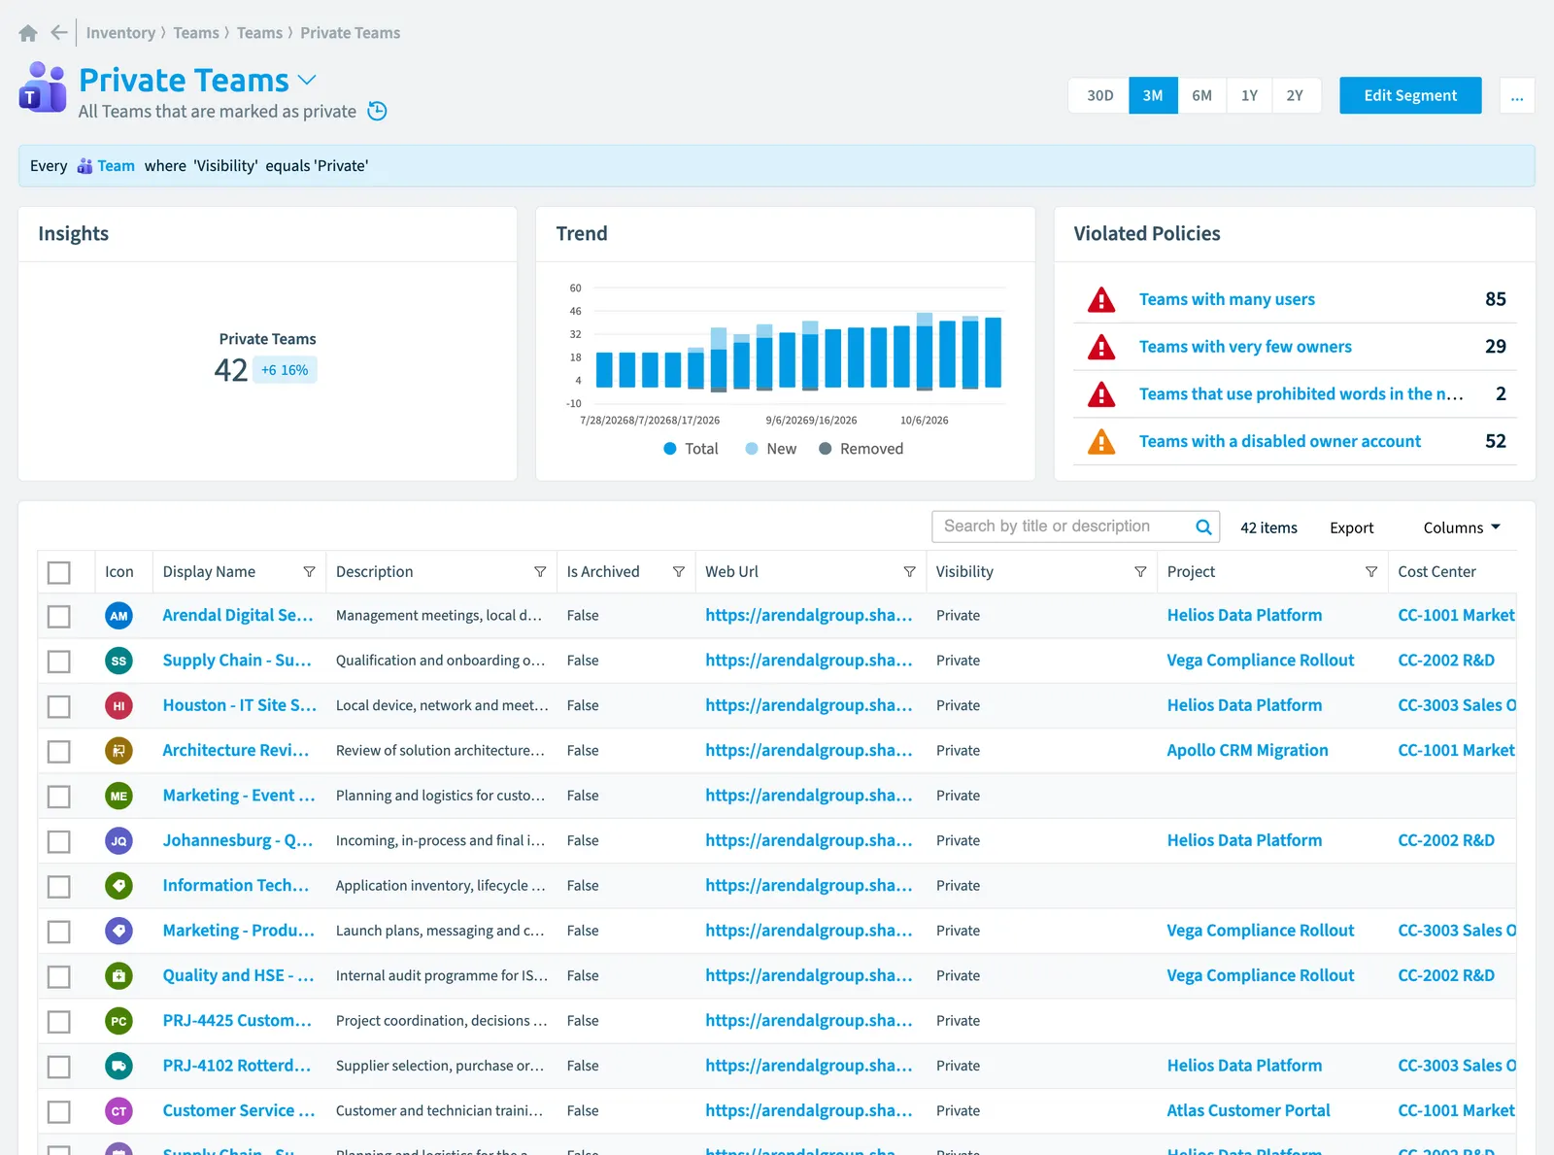Select the 6M time range tab
The height and width of the screenshot is (1155, 1554).
(x=1201, y=95)
